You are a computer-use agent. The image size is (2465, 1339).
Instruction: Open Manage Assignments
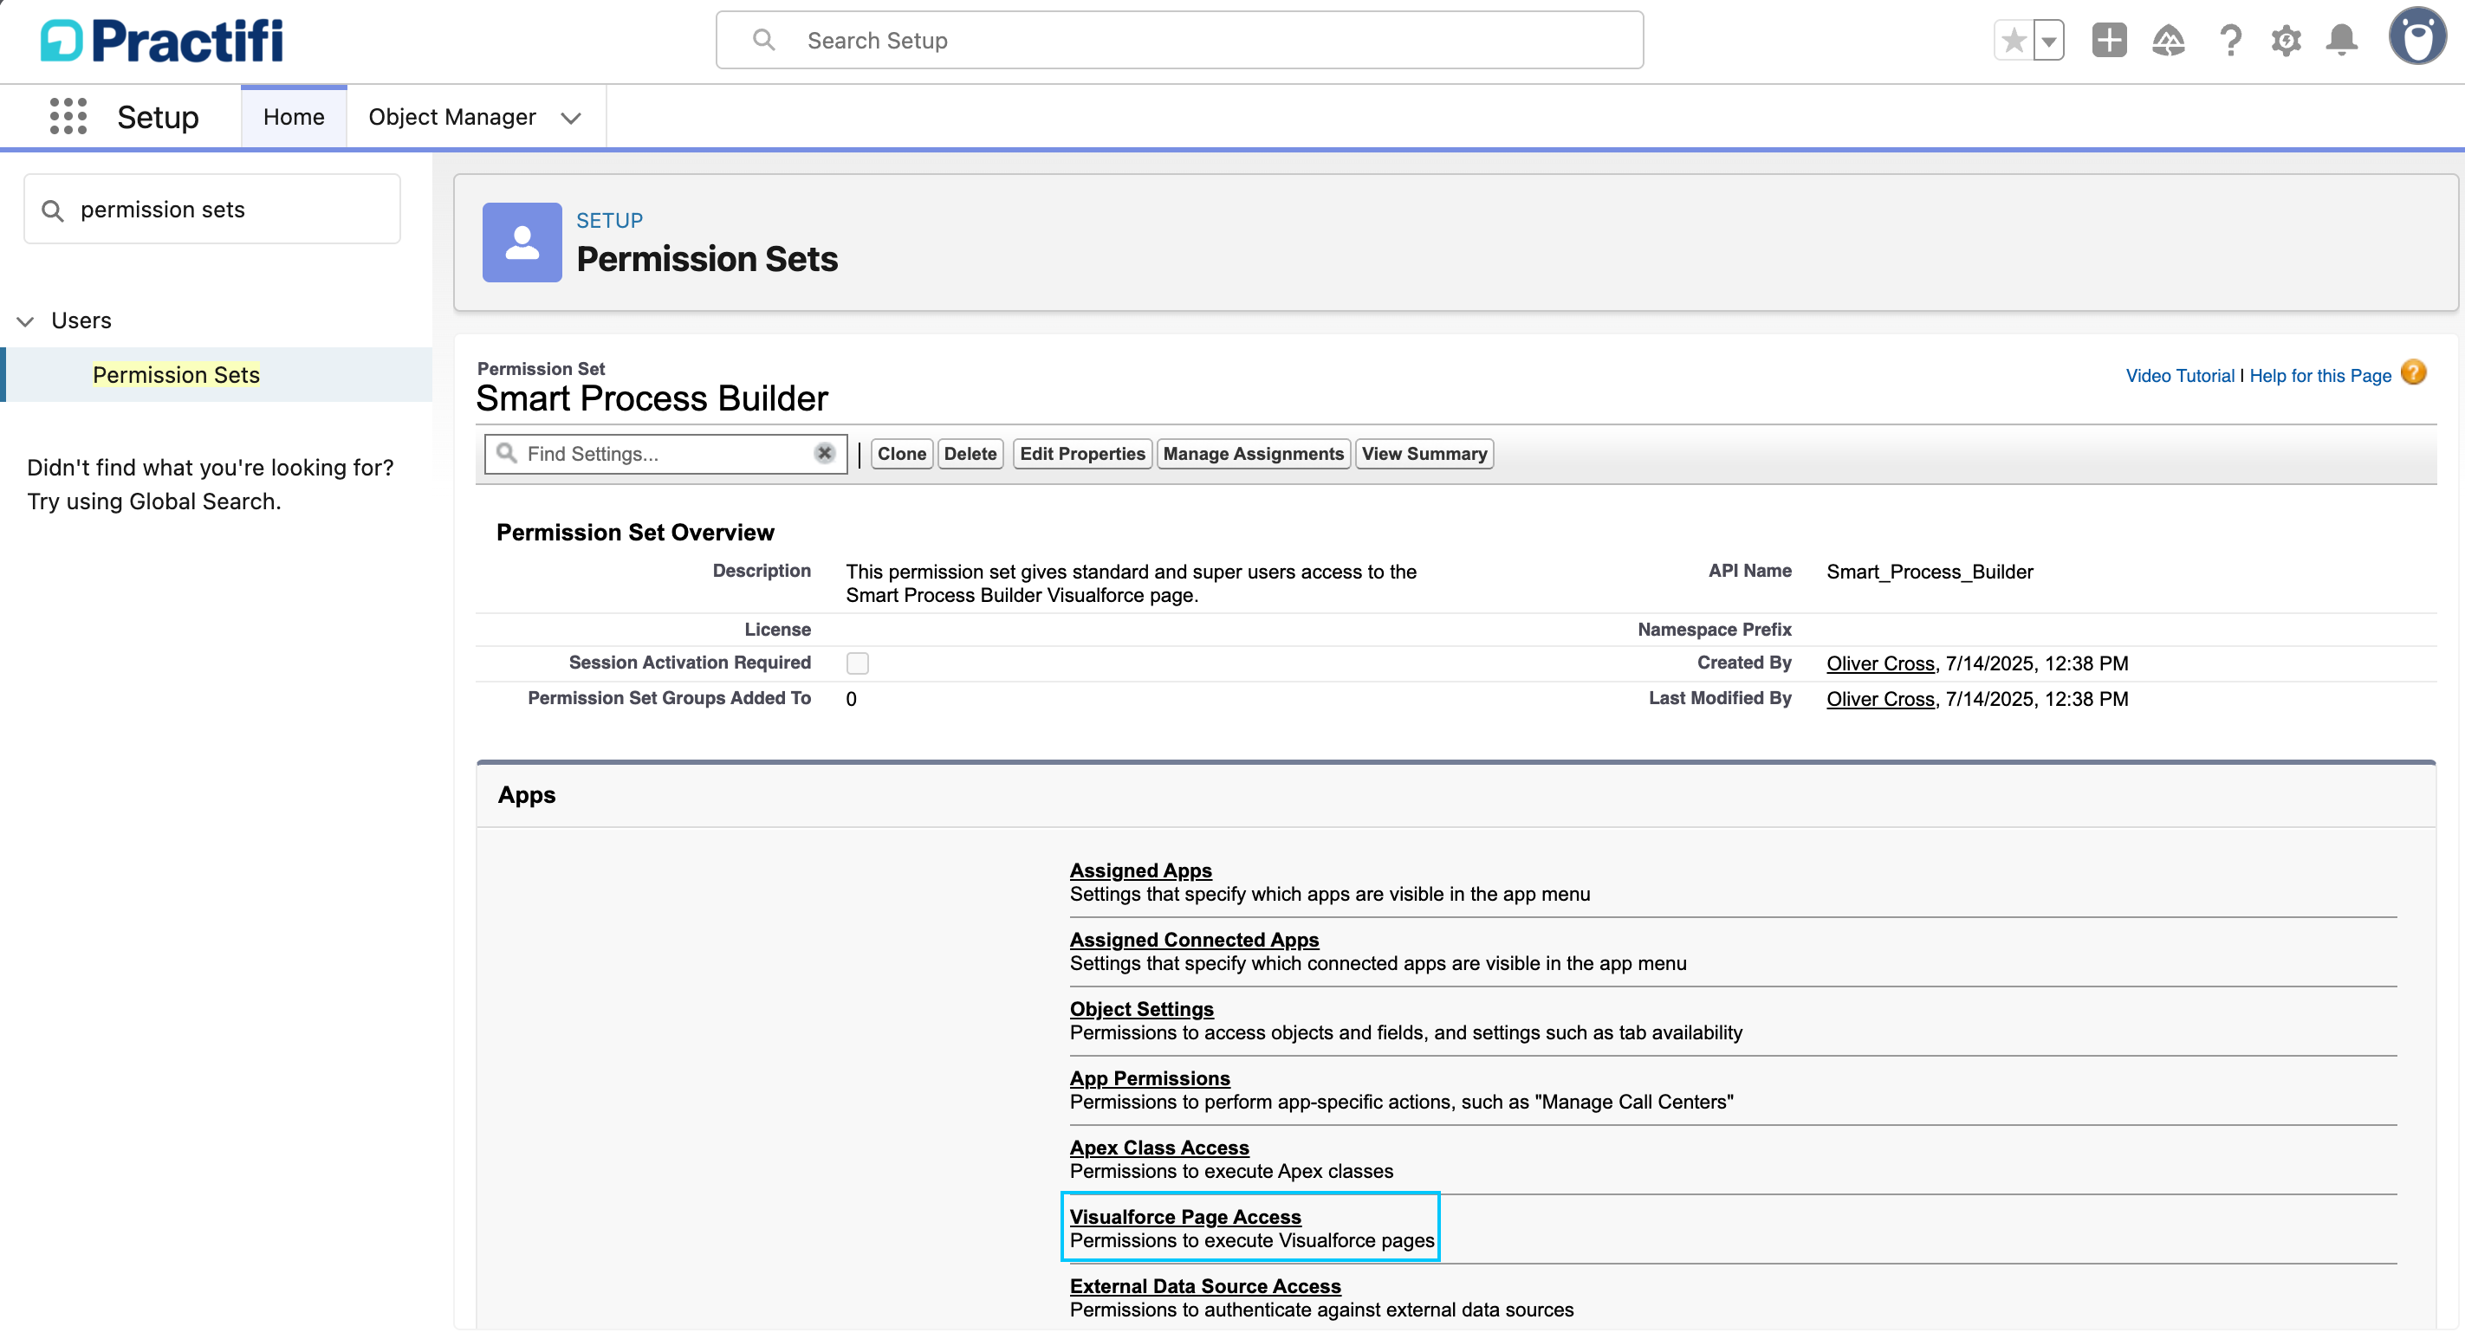point(1254,453)
